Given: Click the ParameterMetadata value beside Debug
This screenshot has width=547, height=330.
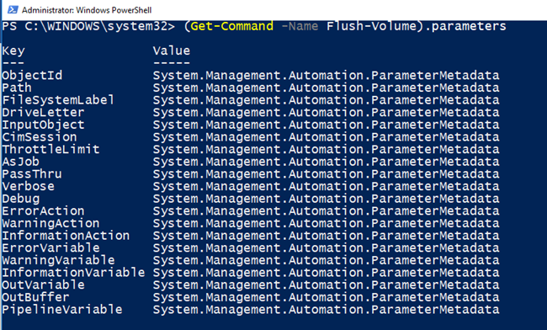Looking at the screenshot, I should (327, 199).
